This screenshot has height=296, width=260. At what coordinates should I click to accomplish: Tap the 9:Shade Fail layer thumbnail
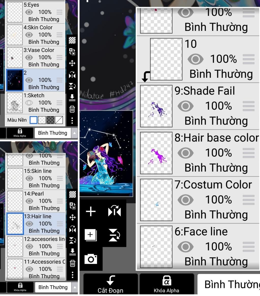[x=156, y=106]
